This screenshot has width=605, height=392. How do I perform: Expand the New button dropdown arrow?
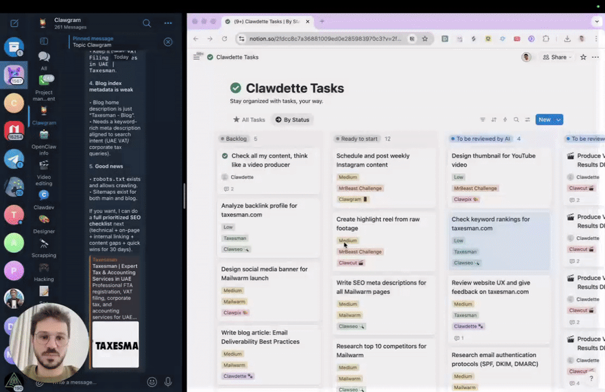coord(558,119)
